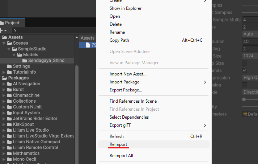Screen dimensions: 258x164
Task: Click Open in the context menu
Action: coord(154,16)
